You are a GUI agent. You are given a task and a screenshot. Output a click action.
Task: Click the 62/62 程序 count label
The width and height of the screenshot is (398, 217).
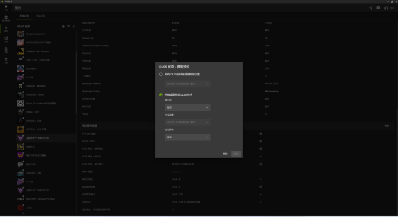pyautogui.click(x=24, y=27)
